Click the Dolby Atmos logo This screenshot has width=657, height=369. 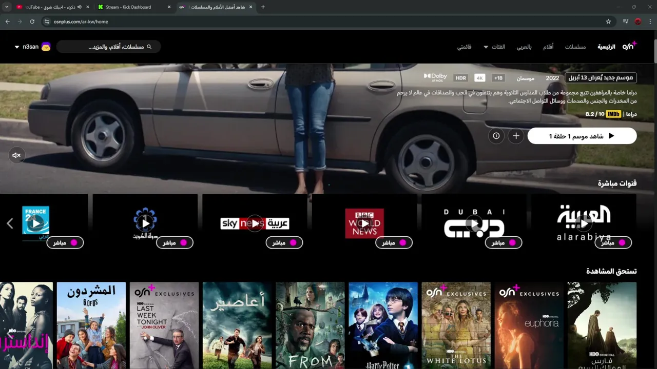pos(435,77)
